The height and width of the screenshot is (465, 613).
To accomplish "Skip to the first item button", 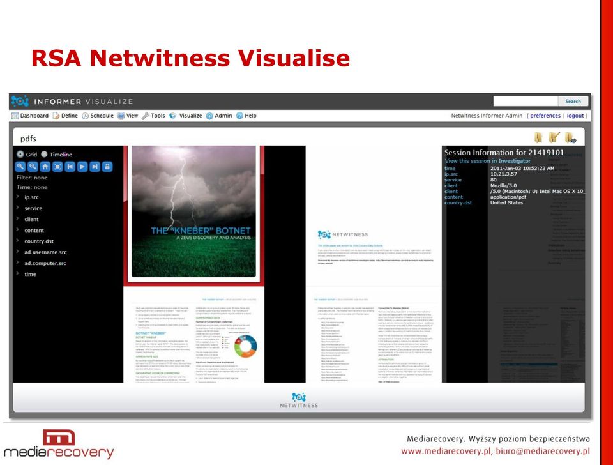I will click(70, 167).
